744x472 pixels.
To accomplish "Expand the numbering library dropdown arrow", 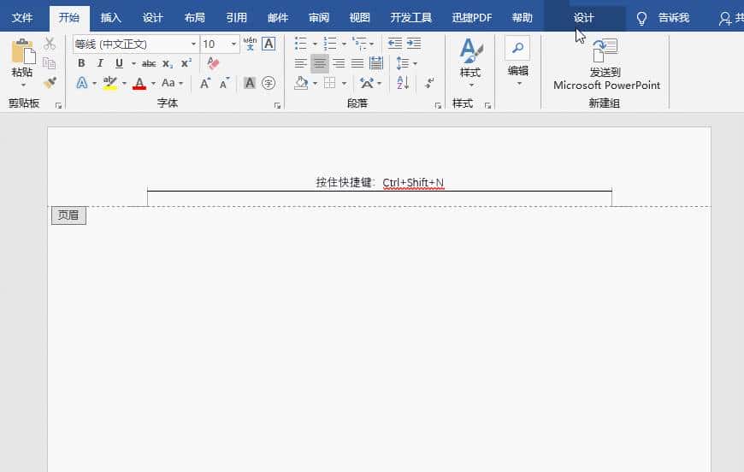I will 344,44.
